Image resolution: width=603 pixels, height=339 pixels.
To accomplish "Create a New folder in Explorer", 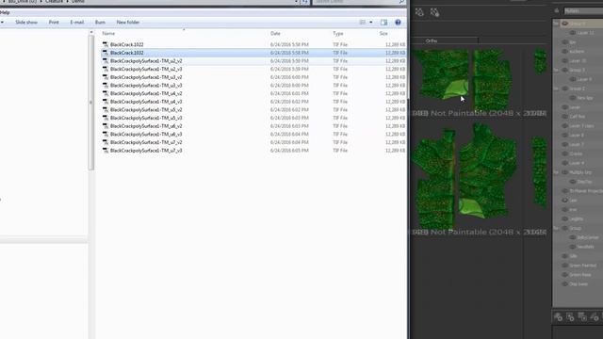I will [x=128, y=23].
